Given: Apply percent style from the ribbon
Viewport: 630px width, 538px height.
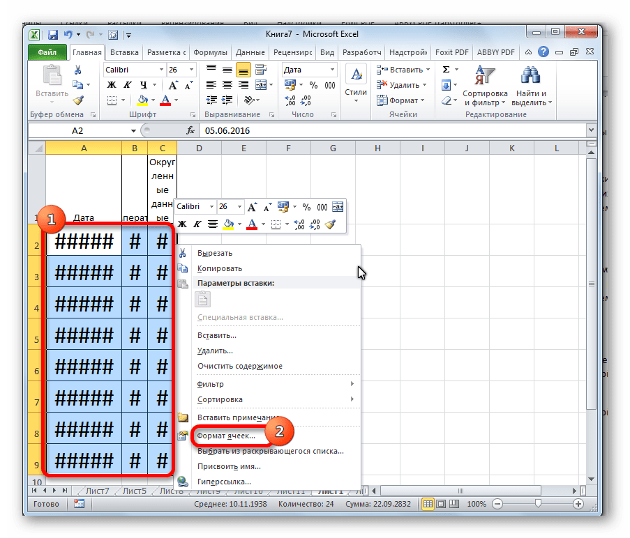Looking at the screenshot, I should click(x=313, y=85).
